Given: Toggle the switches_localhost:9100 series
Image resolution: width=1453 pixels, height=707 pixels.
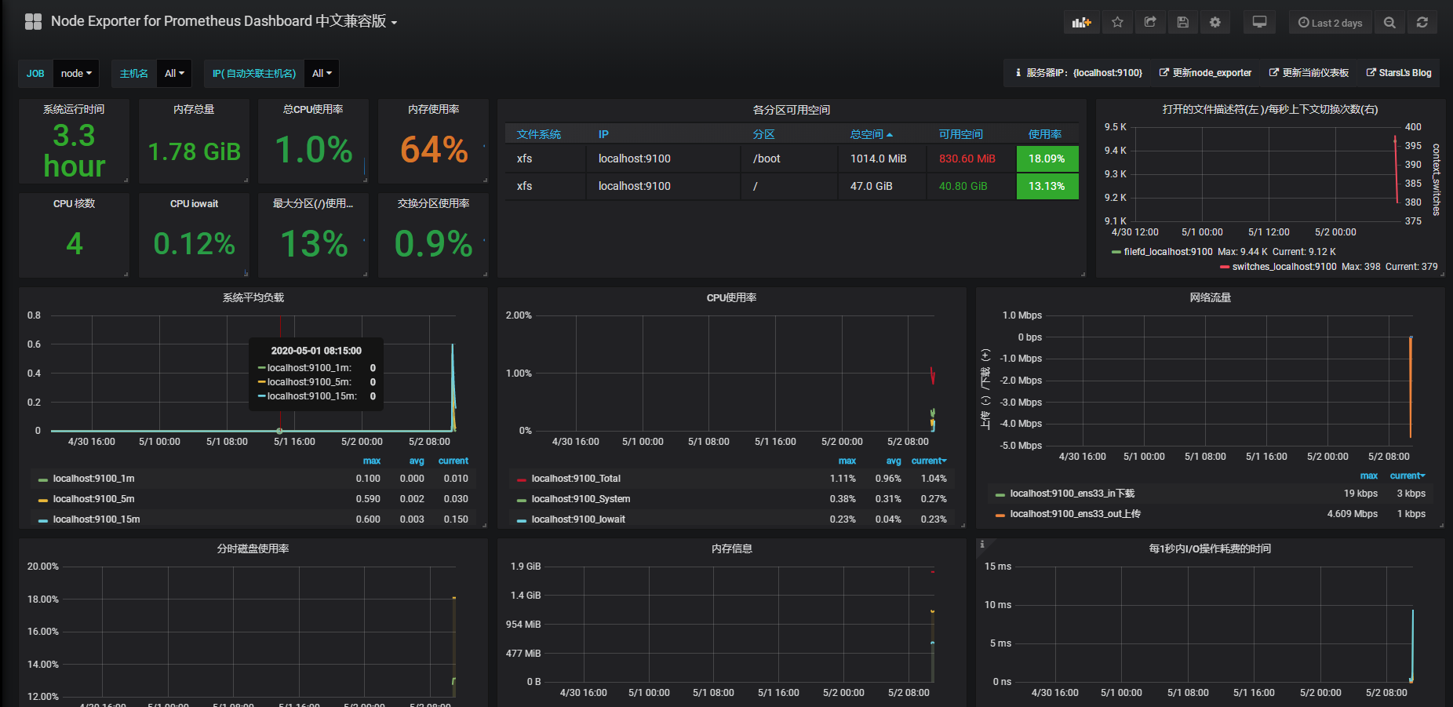Looking at the screenshot, I should 1284,267.
